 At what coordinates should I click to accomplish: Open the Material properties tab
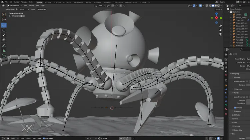point(226,109)
